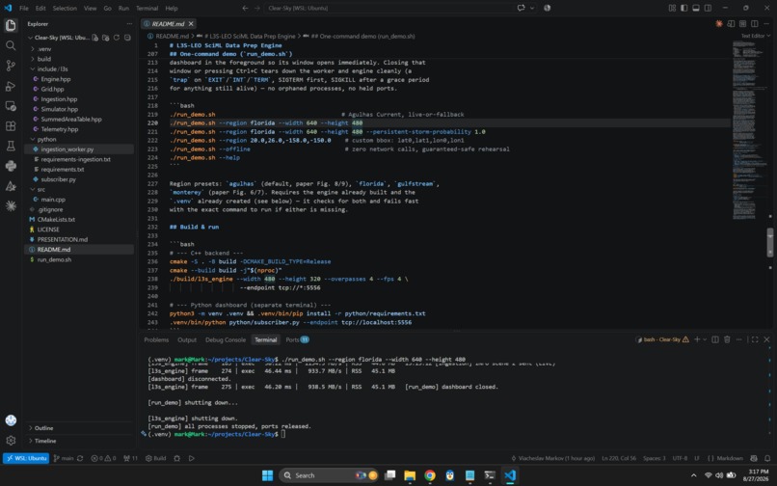Open the Extensions view
Image resolution: width=777 pixels, height=486 pixels.
pos(11,126)
